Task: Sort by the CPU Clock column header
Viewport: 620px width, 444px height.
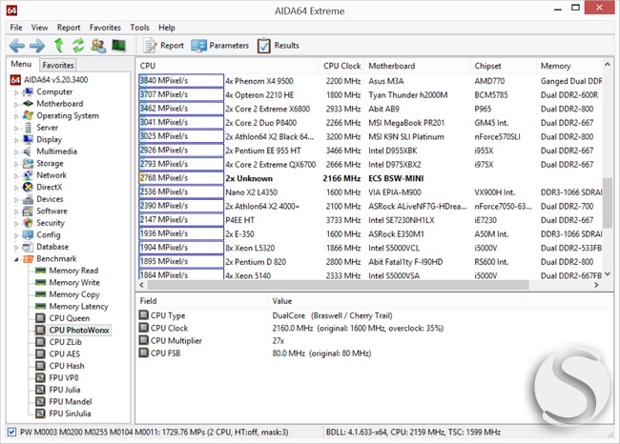Action: (x=341, y=66)
